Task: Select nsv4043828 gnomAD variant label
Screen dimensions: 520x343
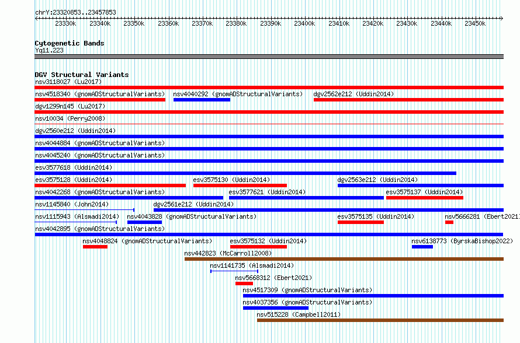Action: pos(192,216)
